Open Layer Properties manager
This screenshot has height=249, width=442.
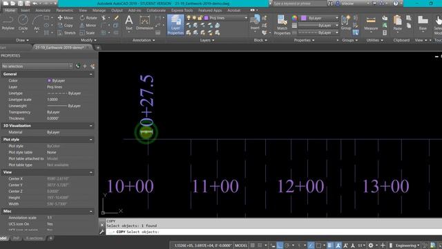pyautogui.click(x=175, y=25)
